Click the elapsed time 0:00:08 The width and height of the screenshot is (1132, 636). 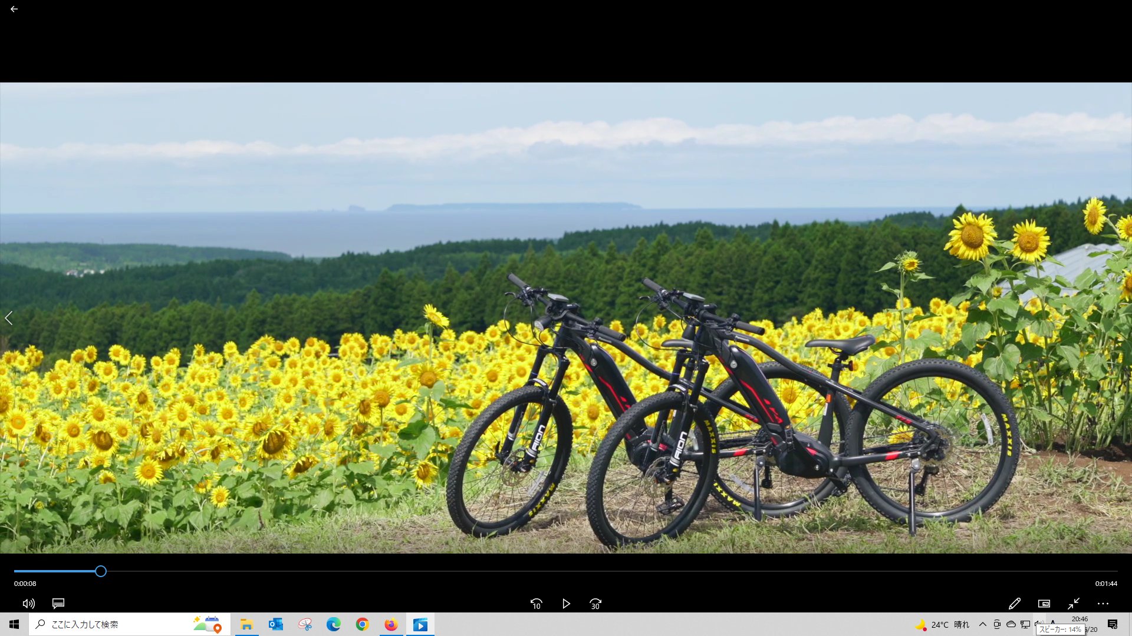point(25,584)
